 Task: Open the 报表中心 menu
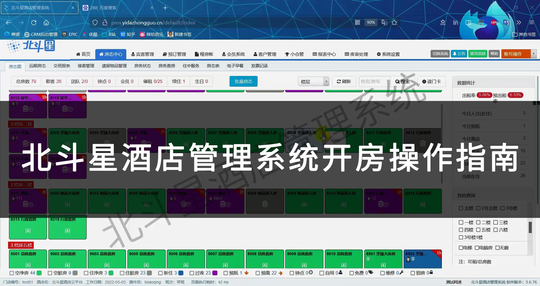click(x=324, y=54)
